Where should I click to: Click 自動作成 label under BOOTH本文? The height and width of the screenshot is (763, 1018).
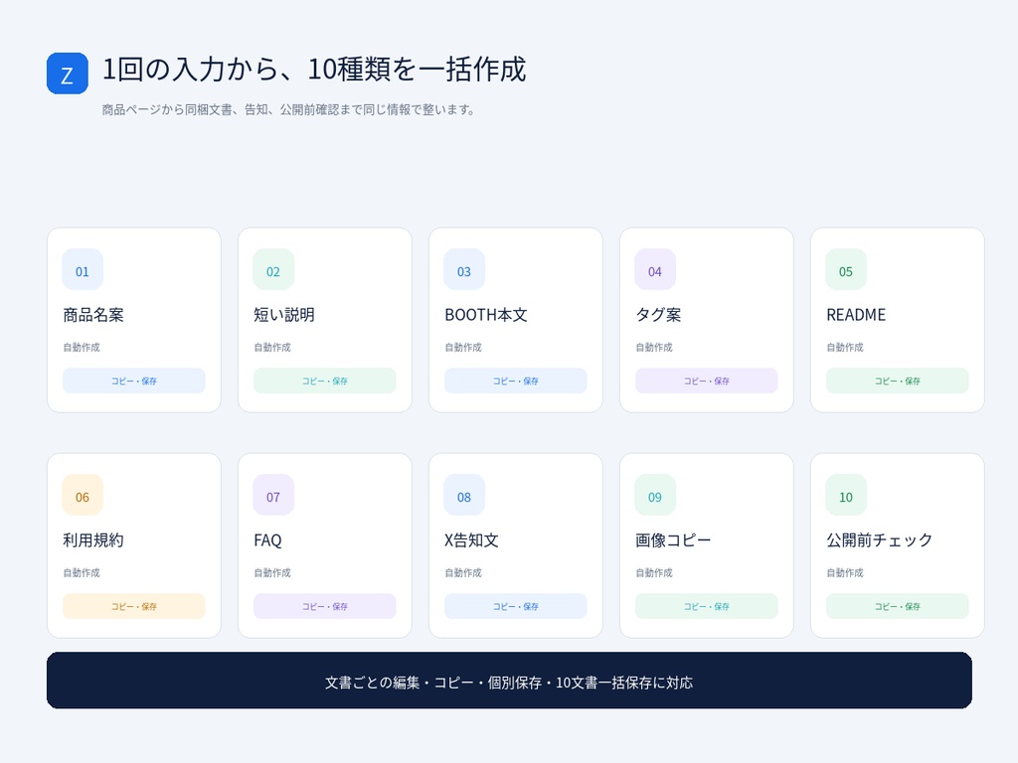[463, 347]
